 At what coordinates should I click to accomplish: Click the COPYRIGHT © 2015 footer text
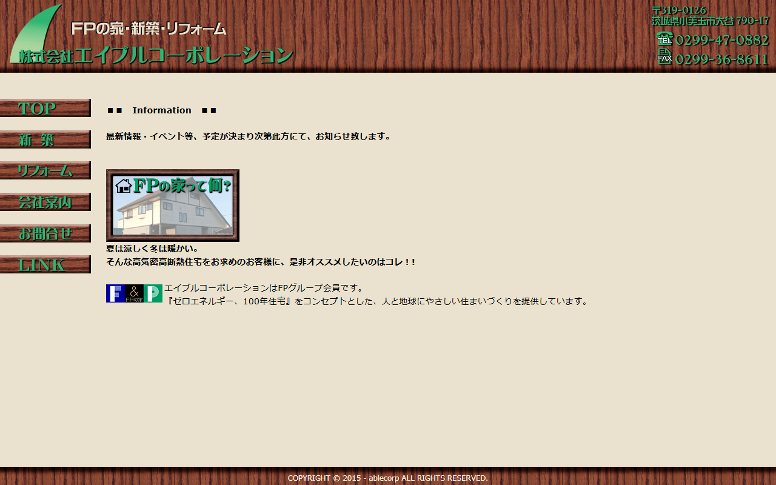click(388, 478)
